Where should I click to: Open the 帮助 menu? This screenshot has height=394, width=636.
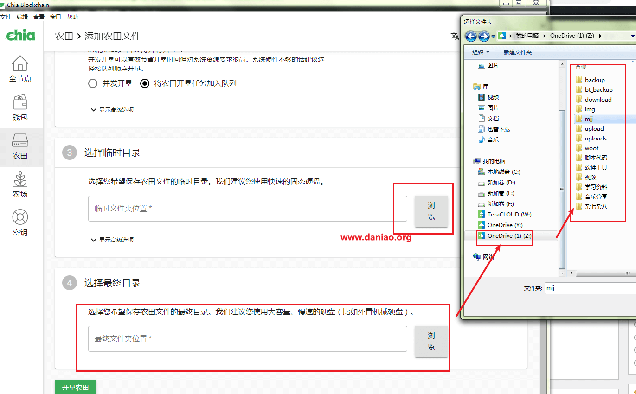[x=72, y=17]
